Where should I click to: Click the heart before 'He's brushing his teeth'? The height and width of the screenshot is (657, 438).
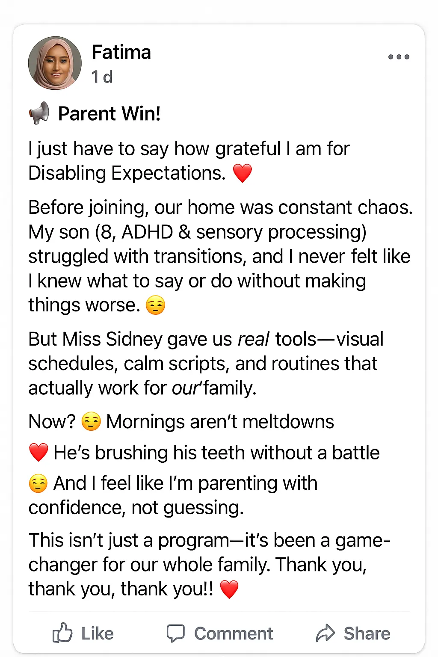point(38,453)
